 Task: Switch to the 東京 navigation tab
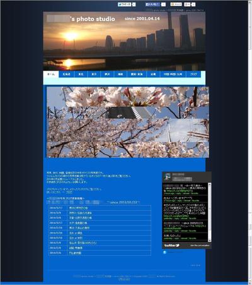(94, 74)
